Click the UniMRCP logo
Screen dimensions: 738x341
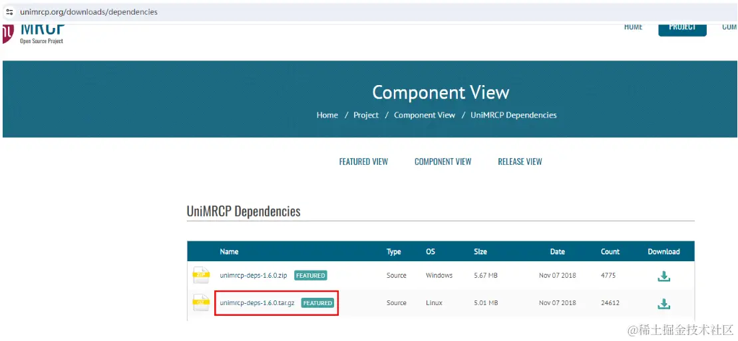[33, 34]
